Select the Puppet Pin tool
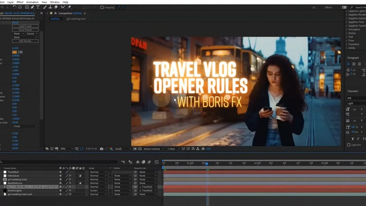The image size is (366, 206). (x=69, y=7)
